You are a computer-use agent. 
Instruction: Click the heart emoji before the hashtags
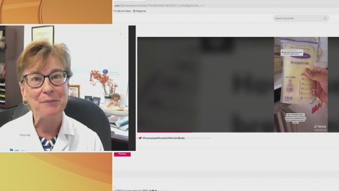pos(140,138)
